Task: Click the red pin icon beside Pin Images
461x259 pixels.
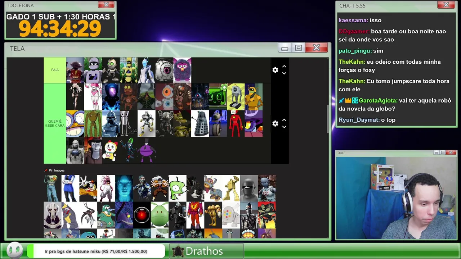Action: click(x=46, y=171)
